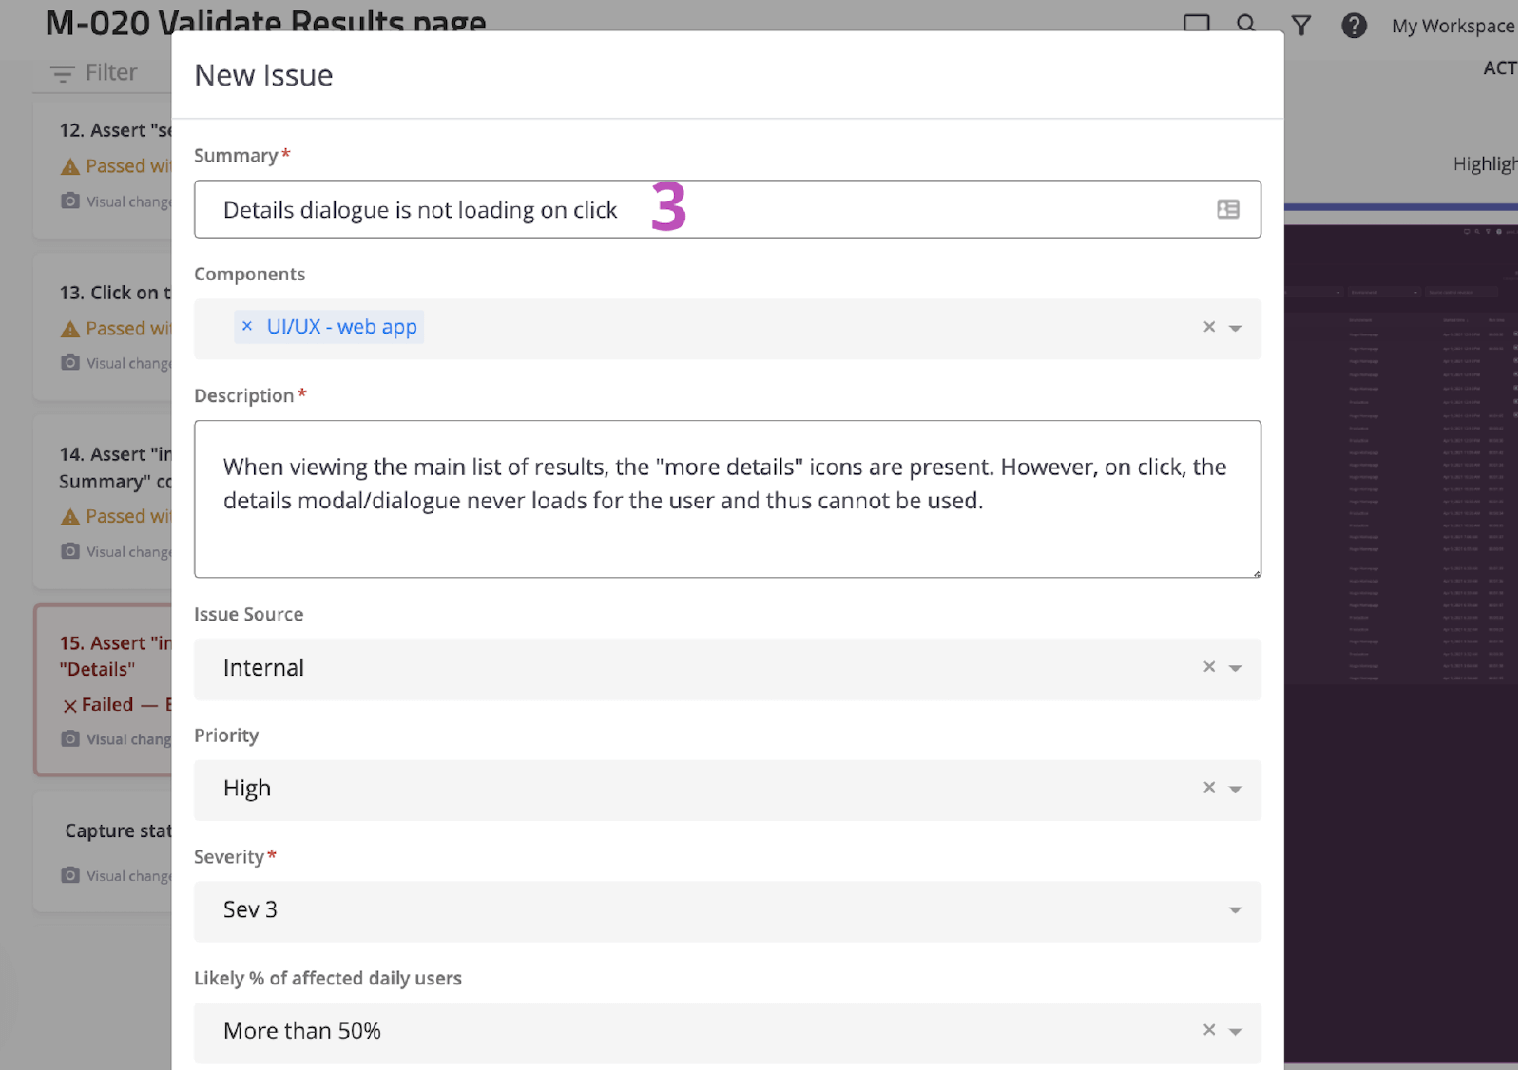
Task: Open the filter funnel icon in header
Action: tap(1300, 26)
